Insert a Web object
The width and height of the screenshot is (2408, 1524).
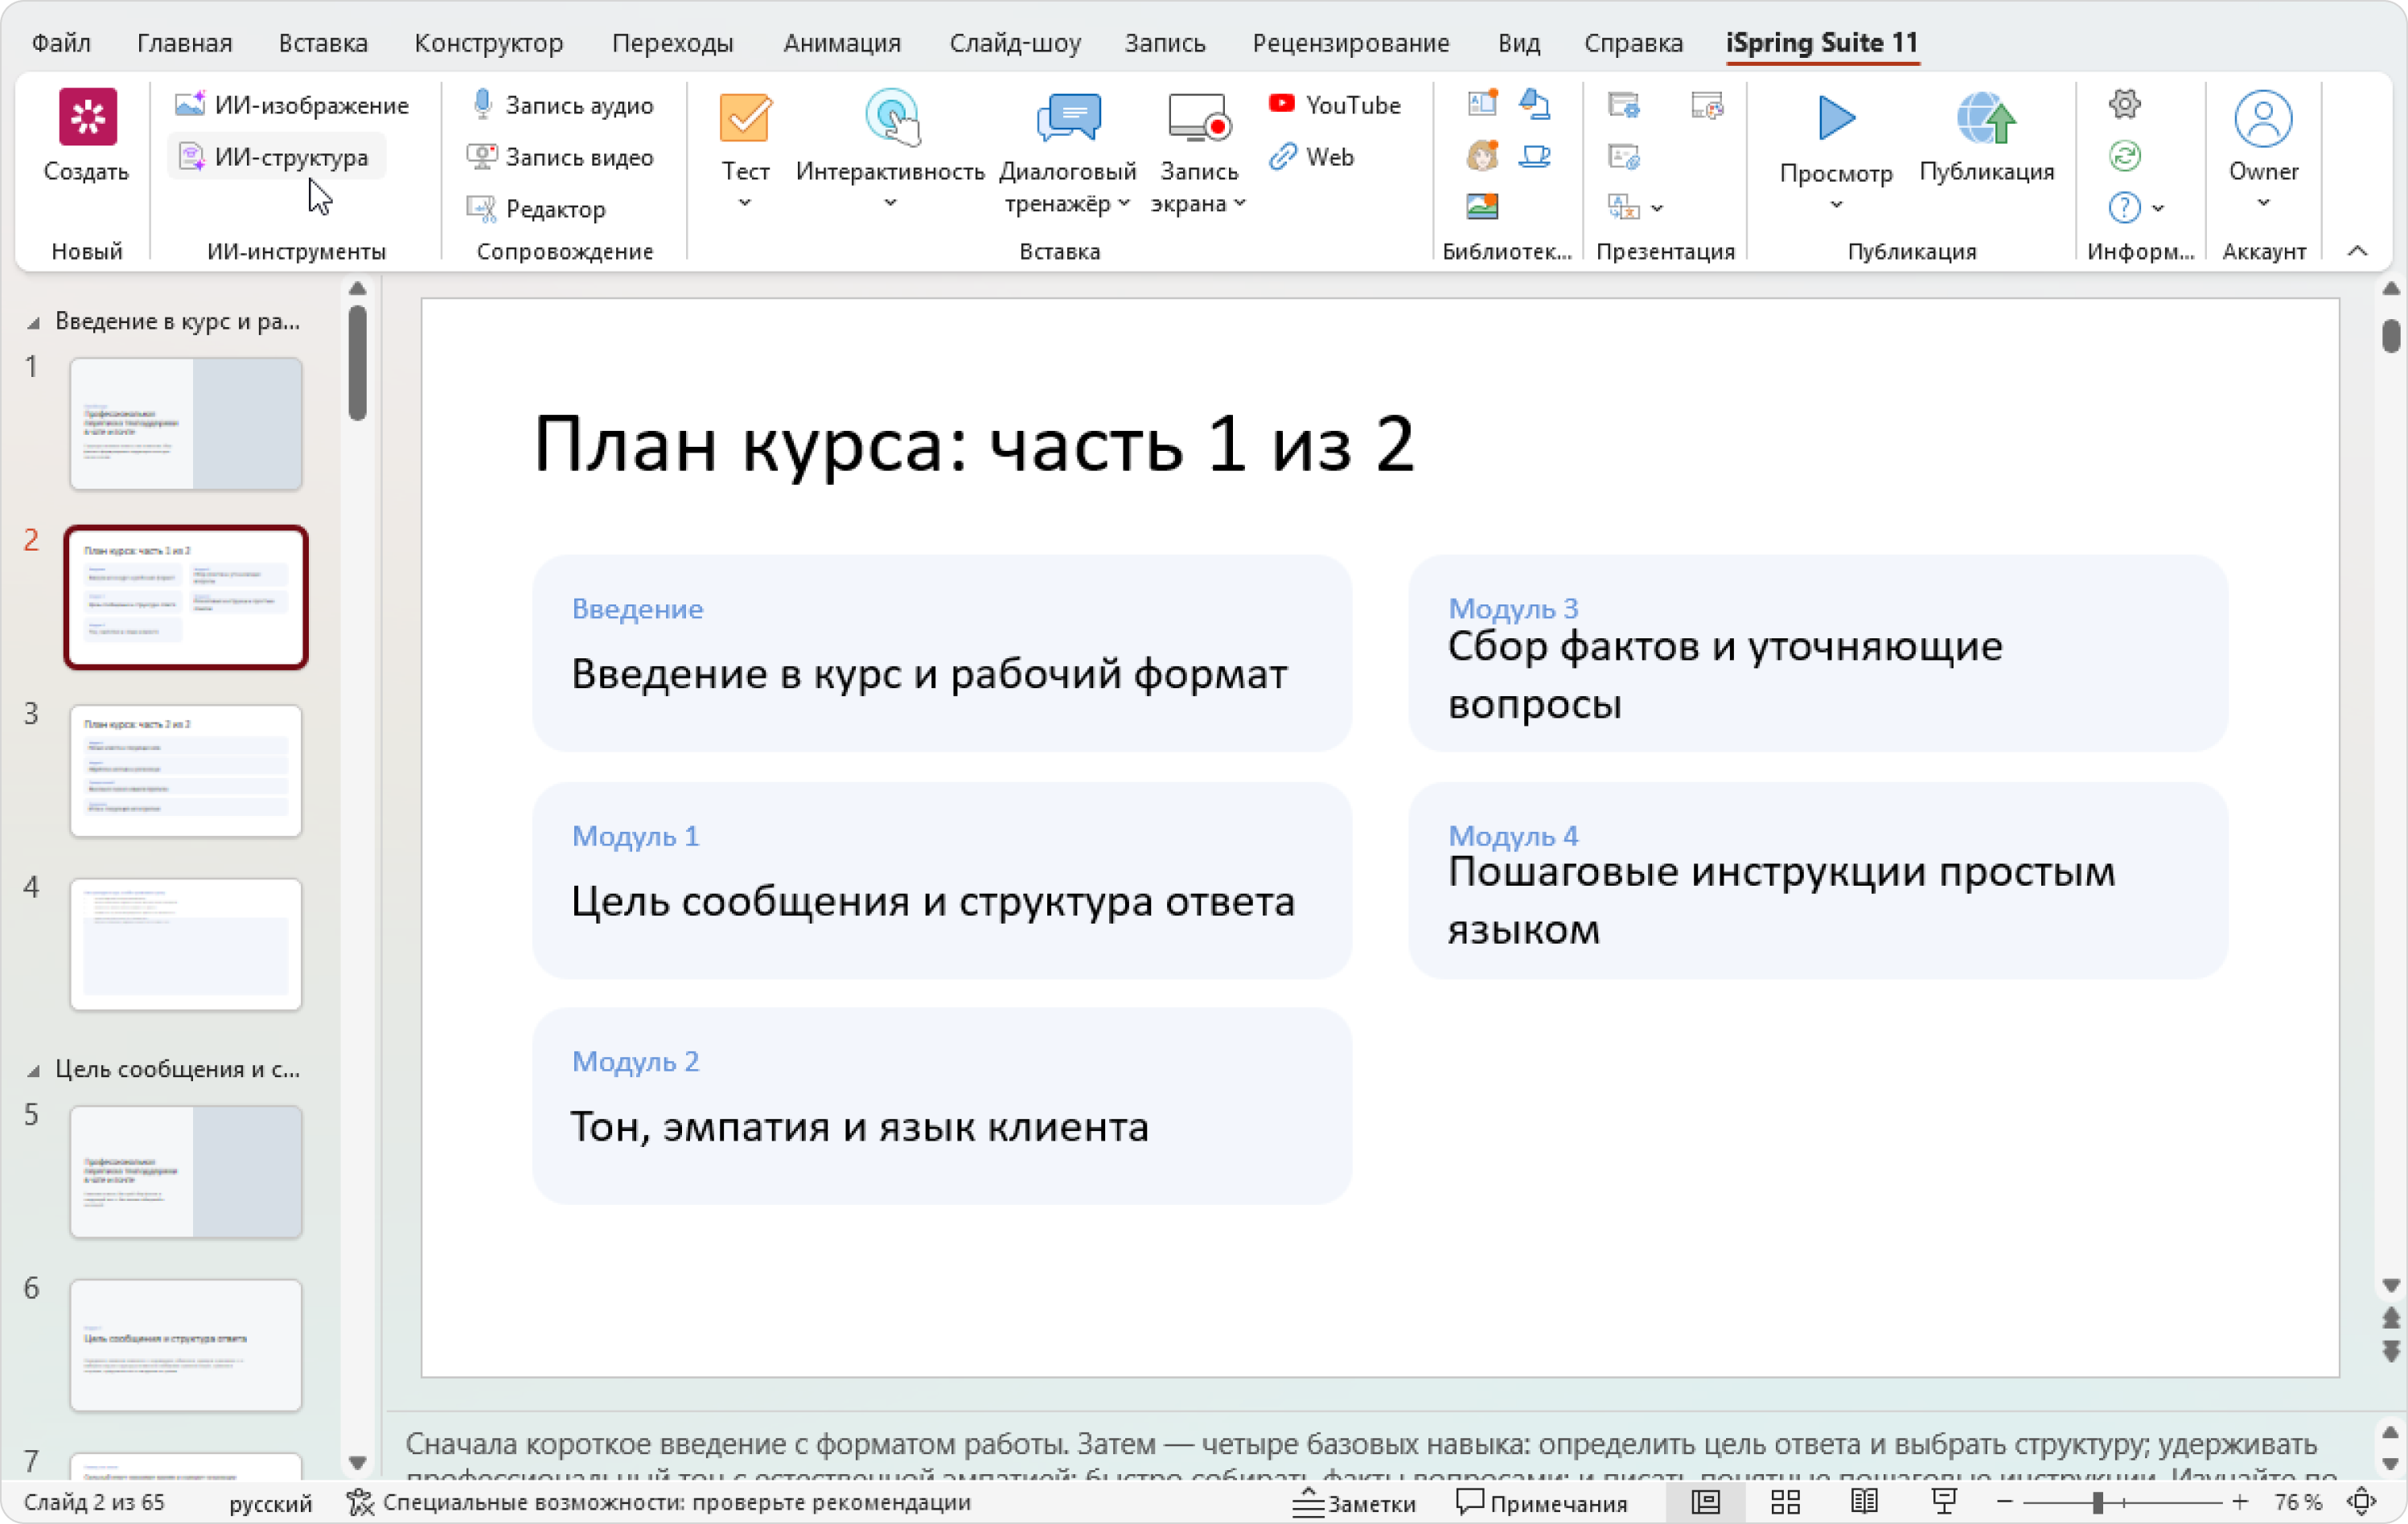point(1311,157)
